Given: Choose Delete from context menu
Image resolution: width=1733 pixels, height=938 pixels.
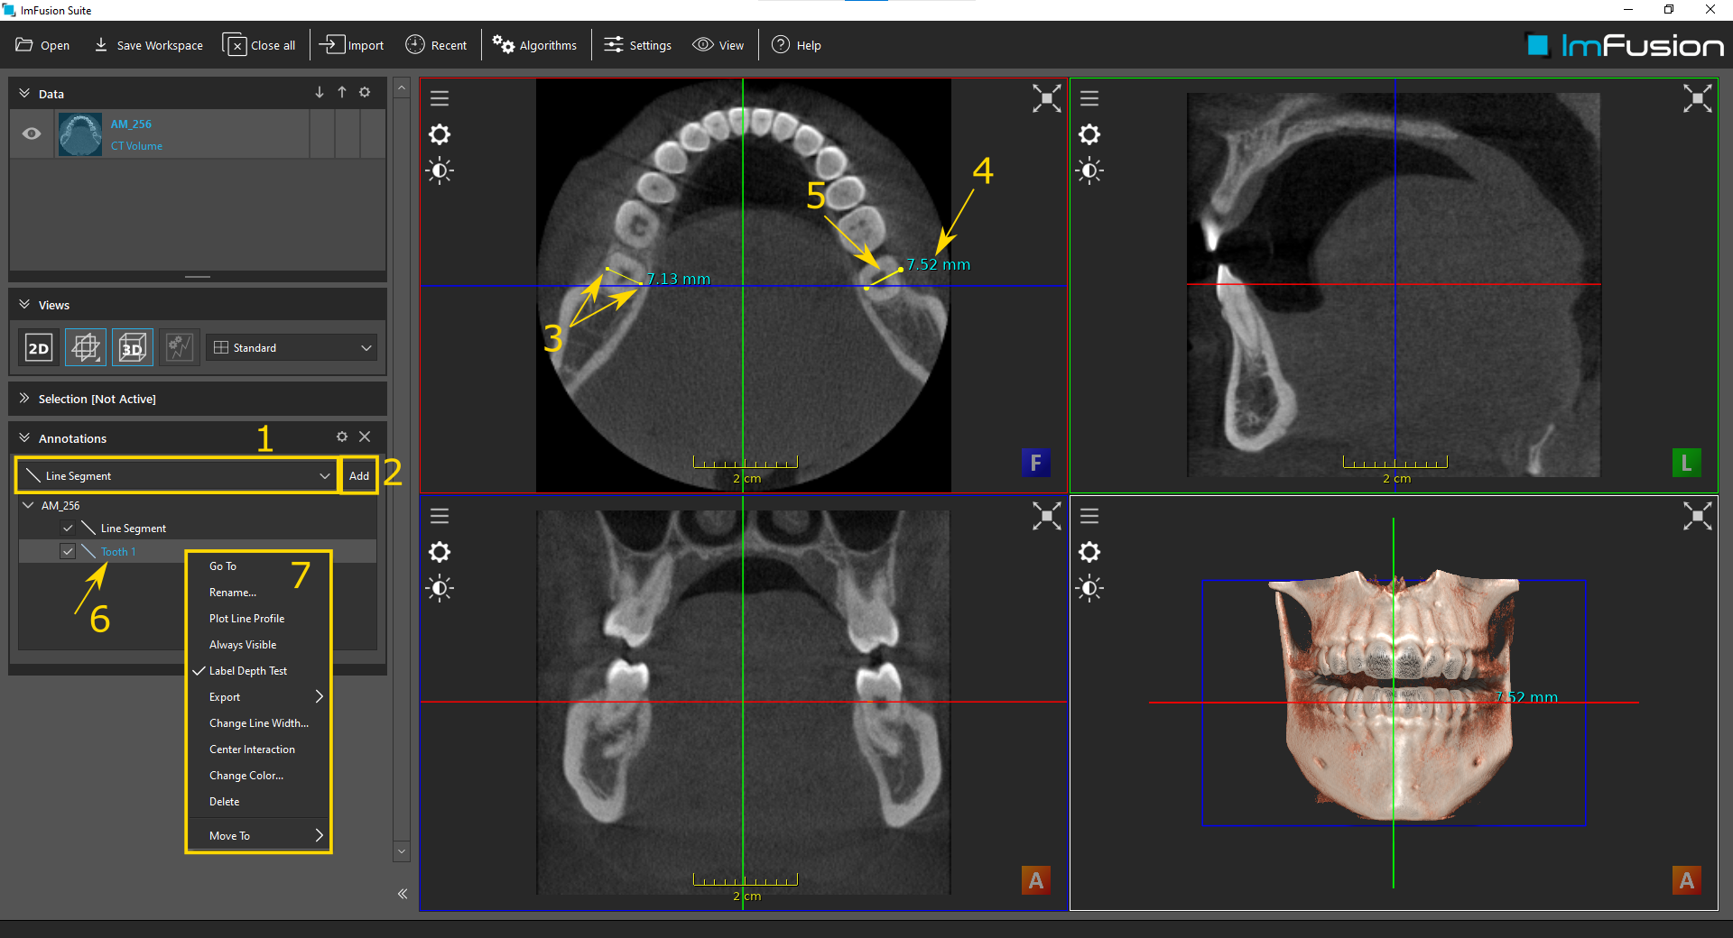Looking at the screenshot, I should 257,802.
